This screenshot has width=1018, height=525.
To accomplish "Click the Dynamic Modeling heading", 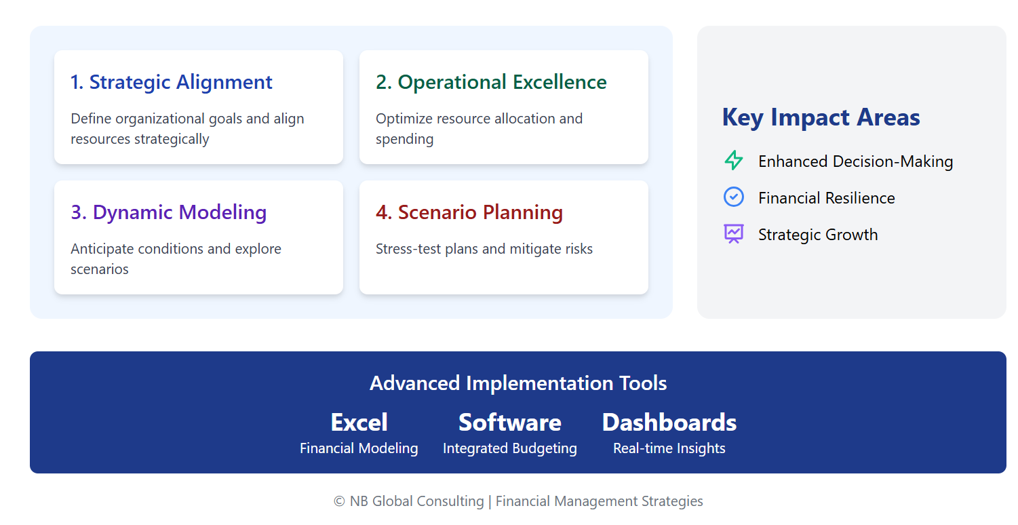I will click(x=169, y=212).
